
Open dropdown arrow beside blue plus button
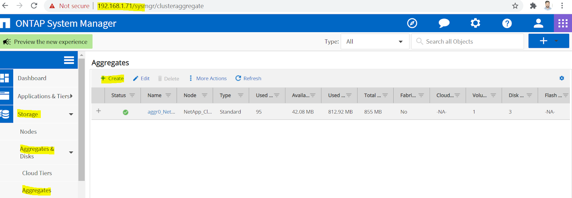pos(556,41)
